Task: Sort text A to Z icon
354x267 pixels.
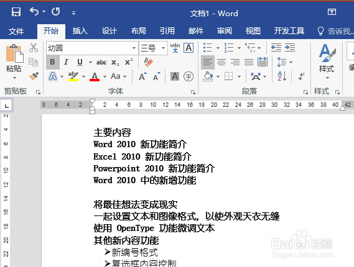Action: (282, 76)
